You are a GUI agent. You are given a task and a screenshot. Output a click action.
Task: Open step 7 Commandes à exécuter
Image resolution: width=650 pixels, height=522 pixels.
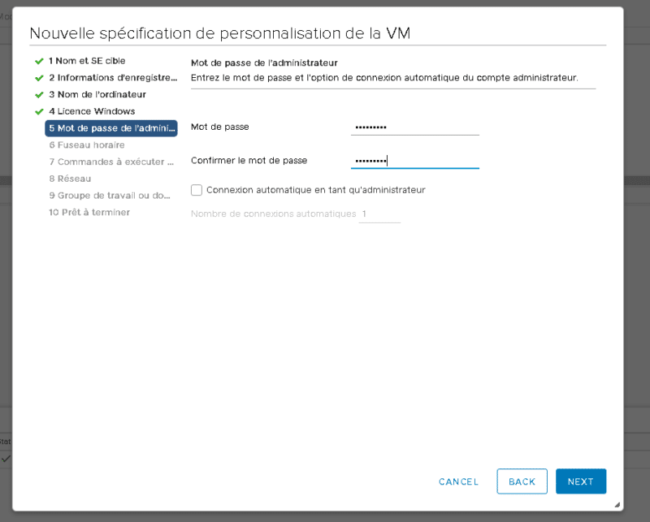coord(111,162)
